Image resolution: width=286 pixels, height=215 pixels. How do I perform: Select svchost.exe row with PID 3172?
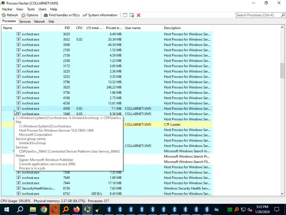click(x=107, y=66)
